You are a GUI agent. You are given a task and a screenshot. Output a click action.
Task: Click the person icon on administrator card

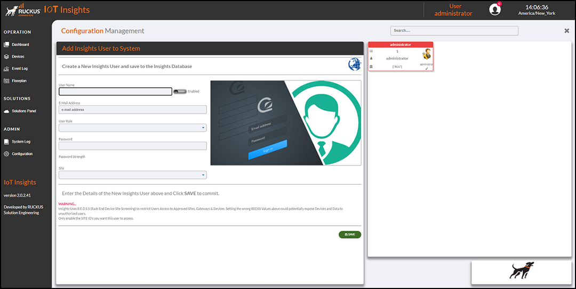coord(371,59)
